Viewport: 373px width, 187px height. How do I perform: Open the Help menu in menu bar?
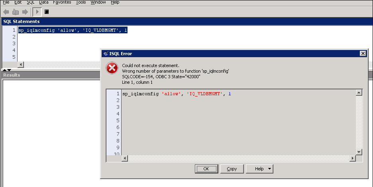(115, 2)
